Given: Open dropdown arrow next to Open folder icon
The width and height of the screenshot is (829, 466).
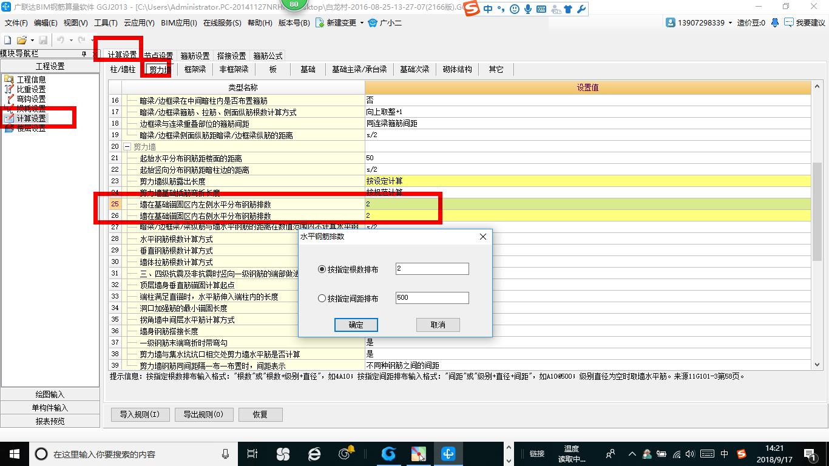Looking at the screenshot, I should click(31, 40).
